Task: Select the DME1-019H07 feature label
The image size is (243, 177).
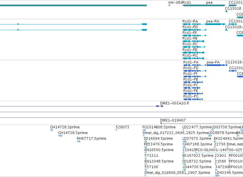Action: point(173,120)
